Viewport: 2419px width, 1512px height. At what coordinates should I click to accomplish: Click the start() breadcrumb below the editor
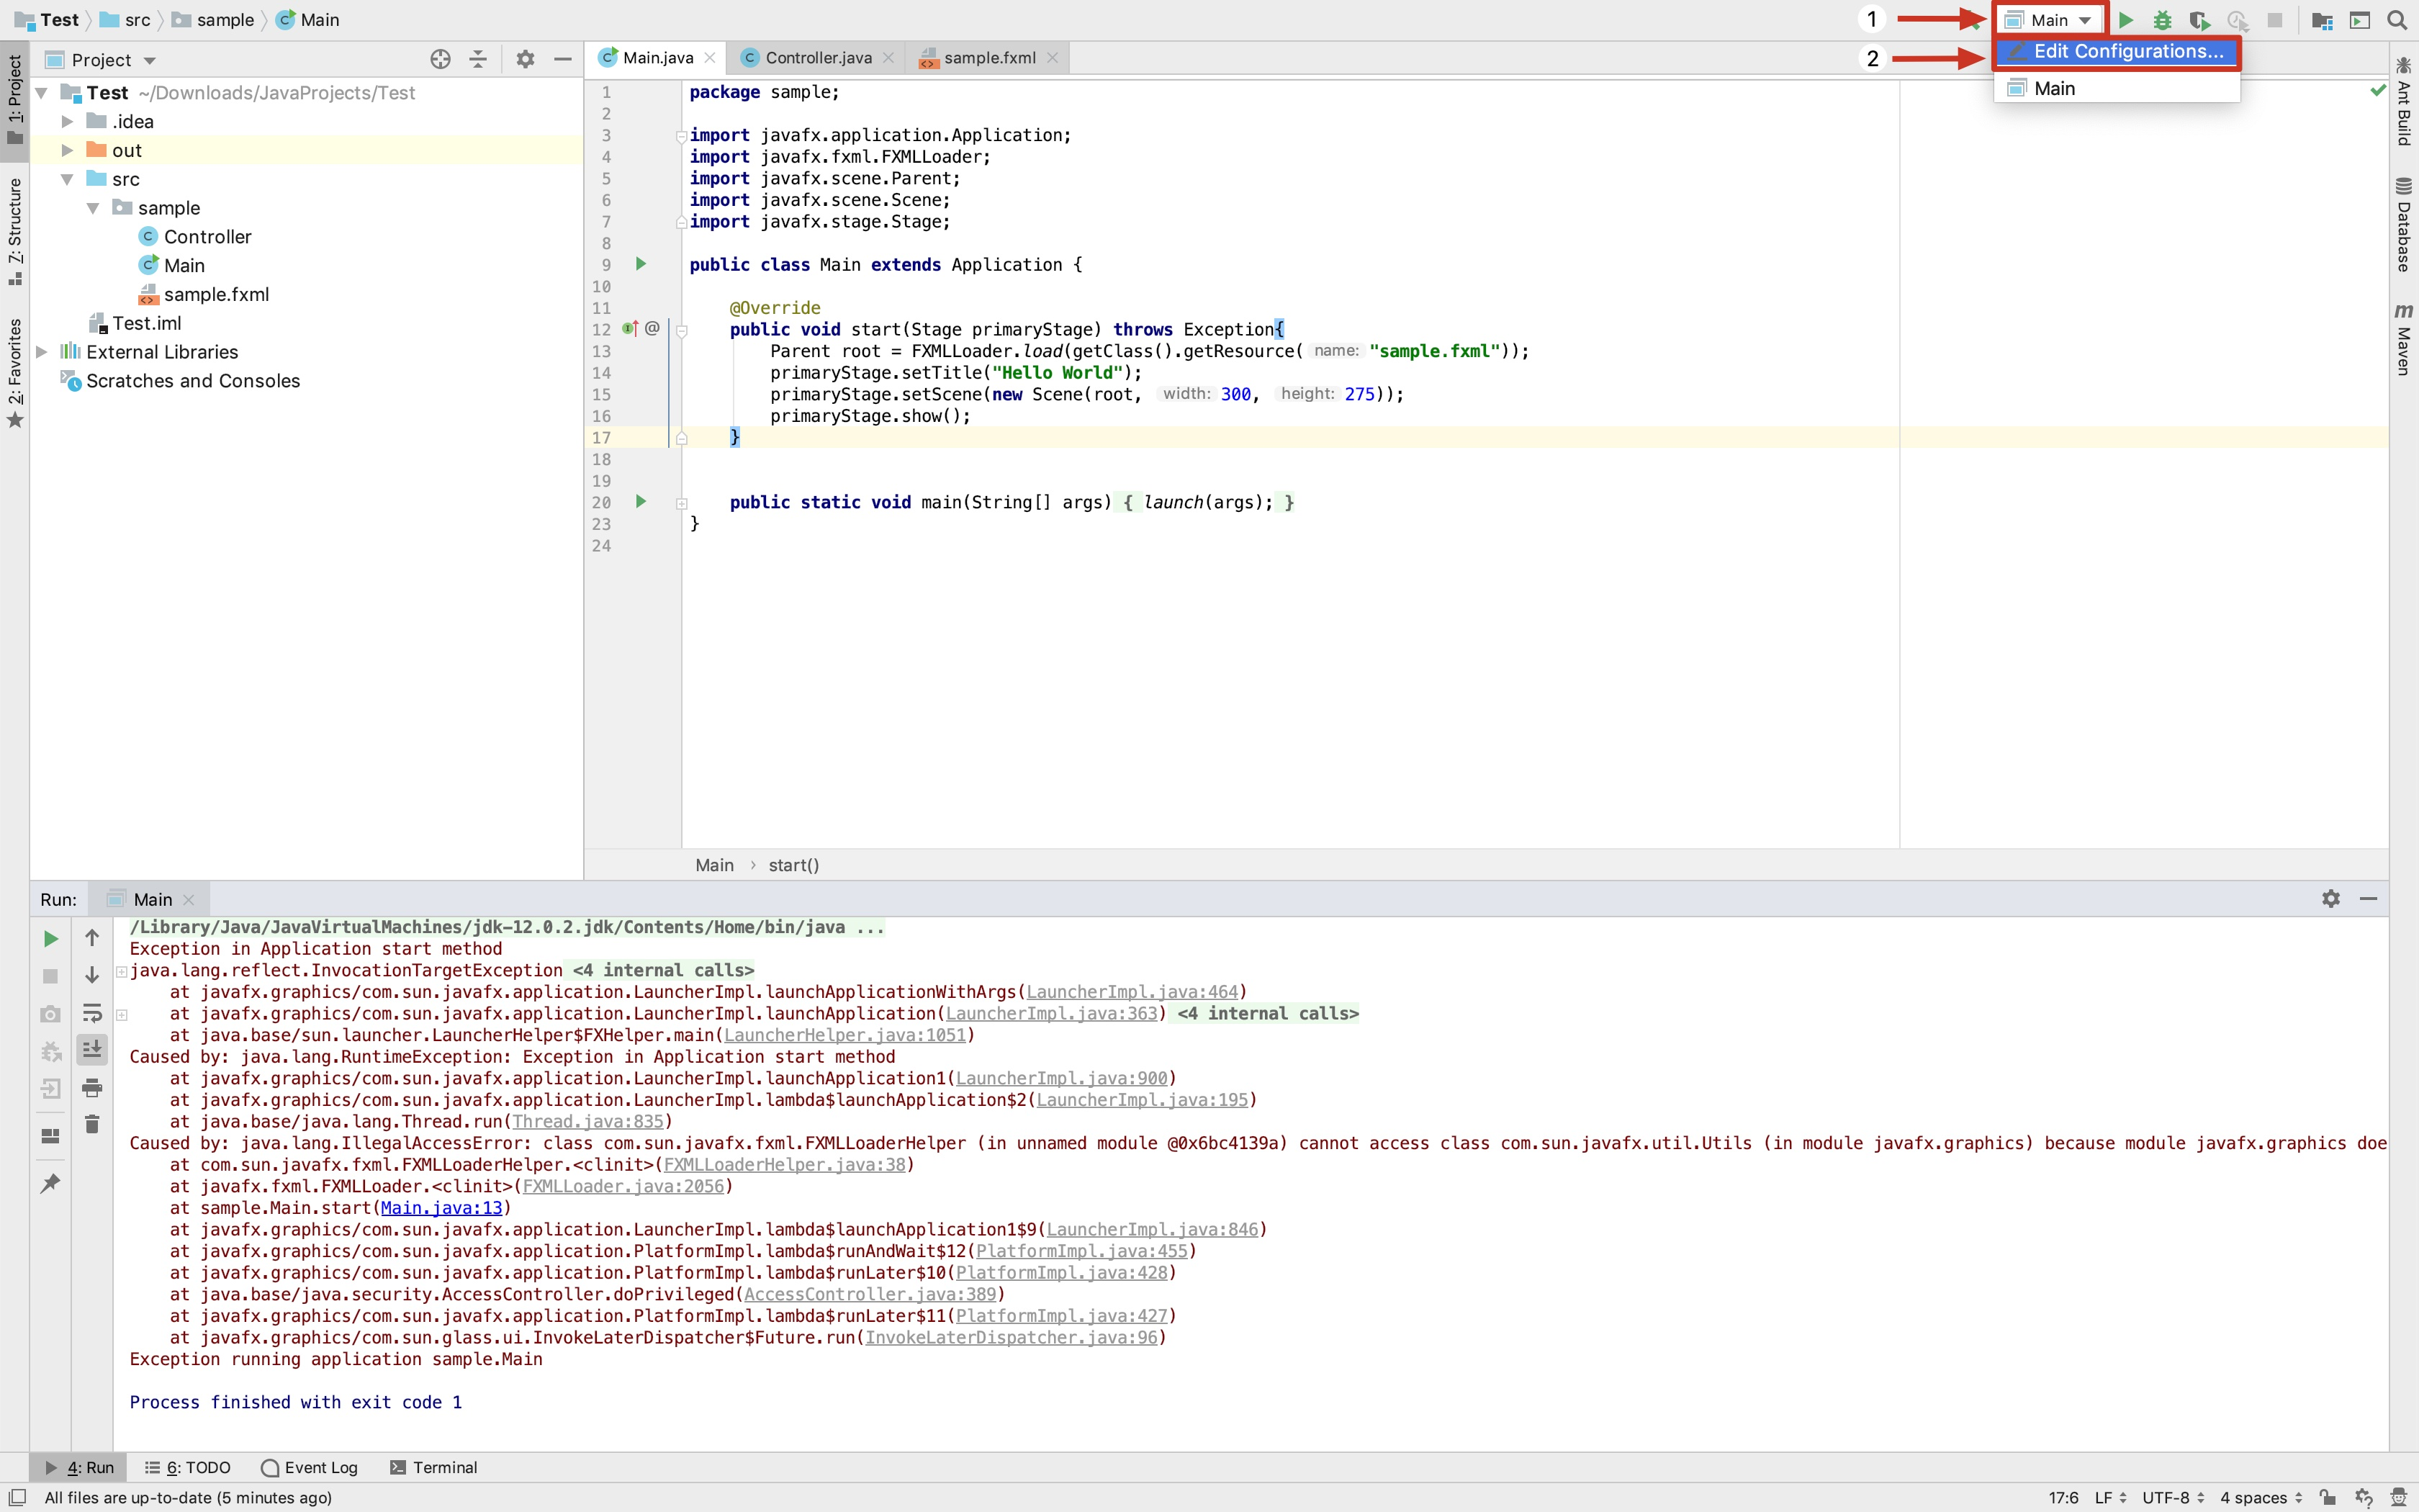[793, 864]
